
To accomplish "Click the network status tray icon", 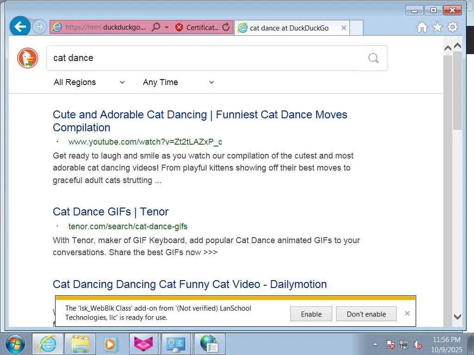I will 404,344.
